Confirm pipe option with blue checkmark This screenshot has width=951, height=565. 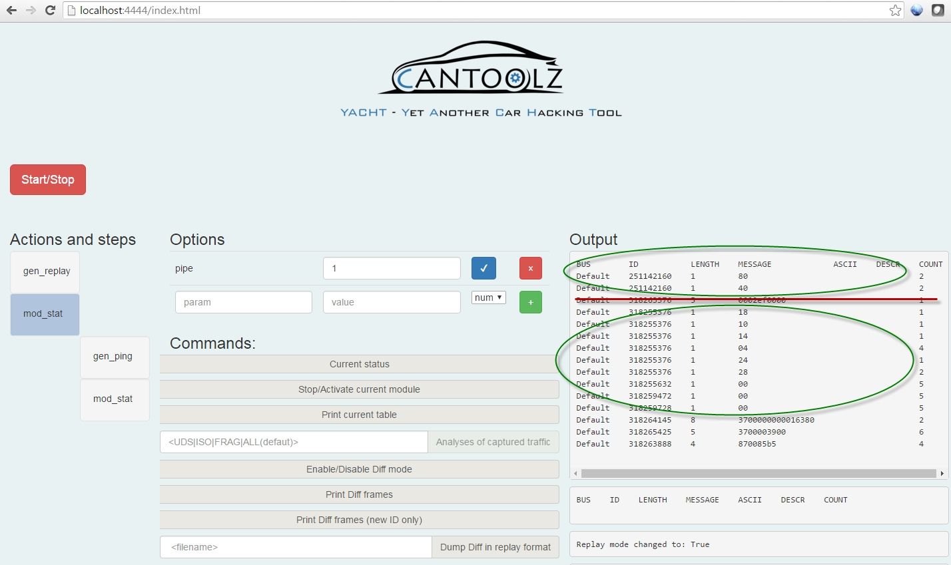pyautogui.click(x=483, y=268)
